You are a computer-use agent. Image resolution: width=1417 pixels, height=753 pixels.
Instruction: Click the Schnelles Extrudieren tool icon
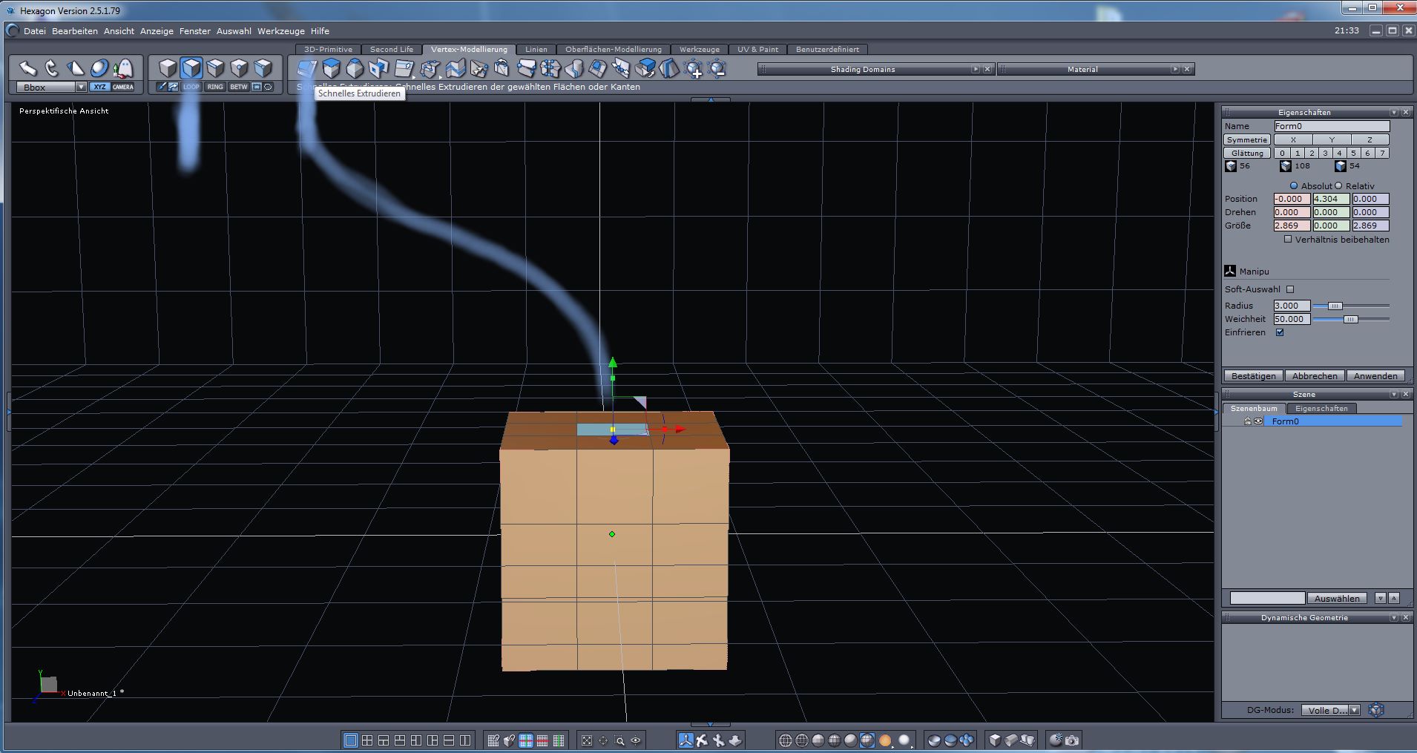[306, 69]
